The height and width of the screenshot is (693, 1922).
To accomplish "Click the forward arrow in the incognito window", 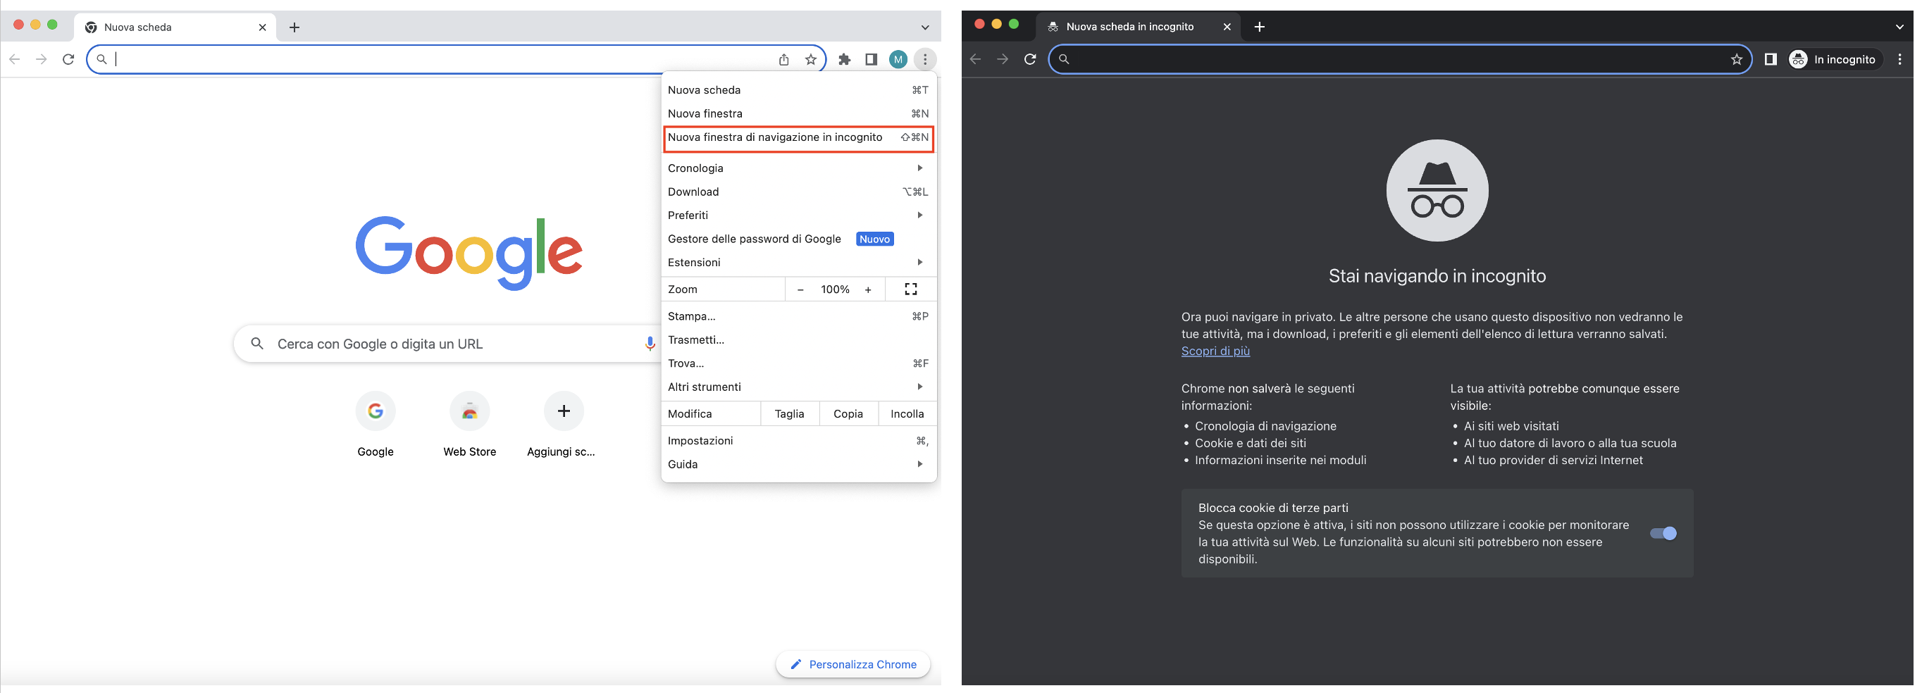I will 1002,60.
